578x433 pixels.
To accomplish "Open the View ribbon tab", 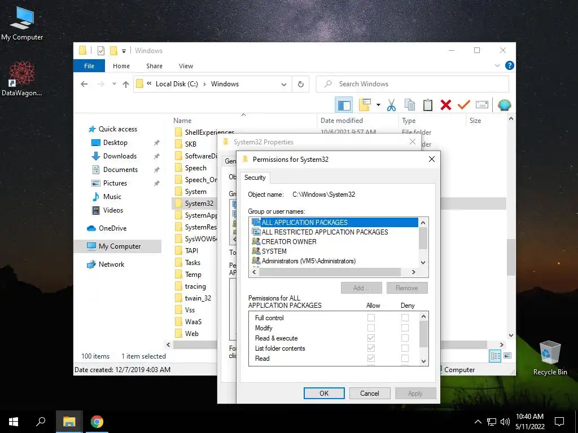I will coord(186,66).
